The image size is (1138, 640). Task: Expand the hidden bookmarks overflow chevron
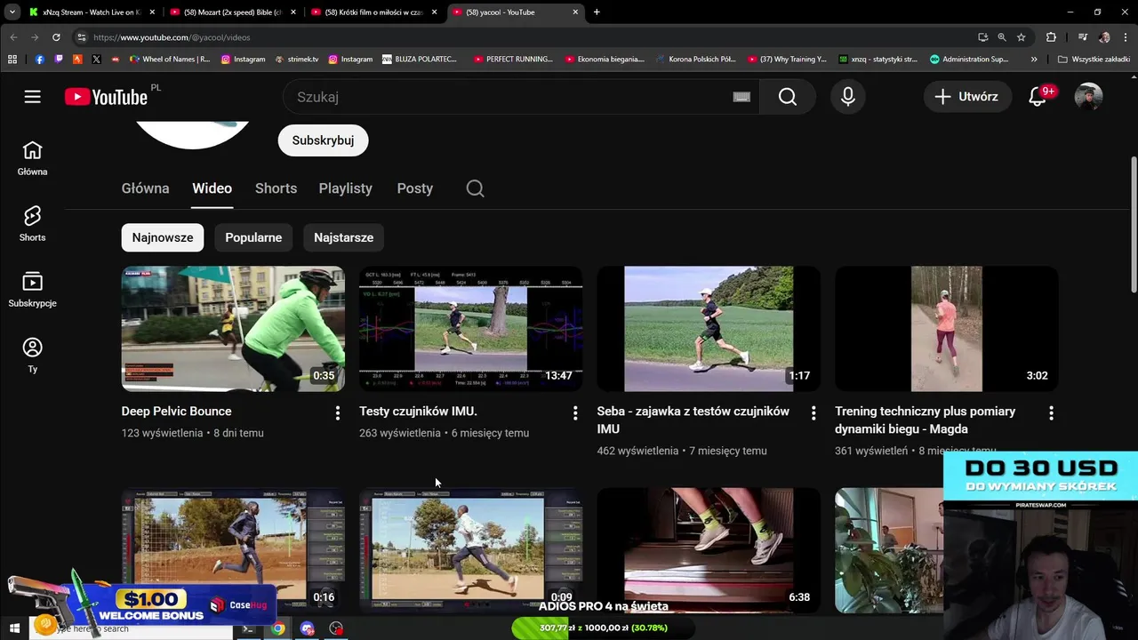point(1034,60)
